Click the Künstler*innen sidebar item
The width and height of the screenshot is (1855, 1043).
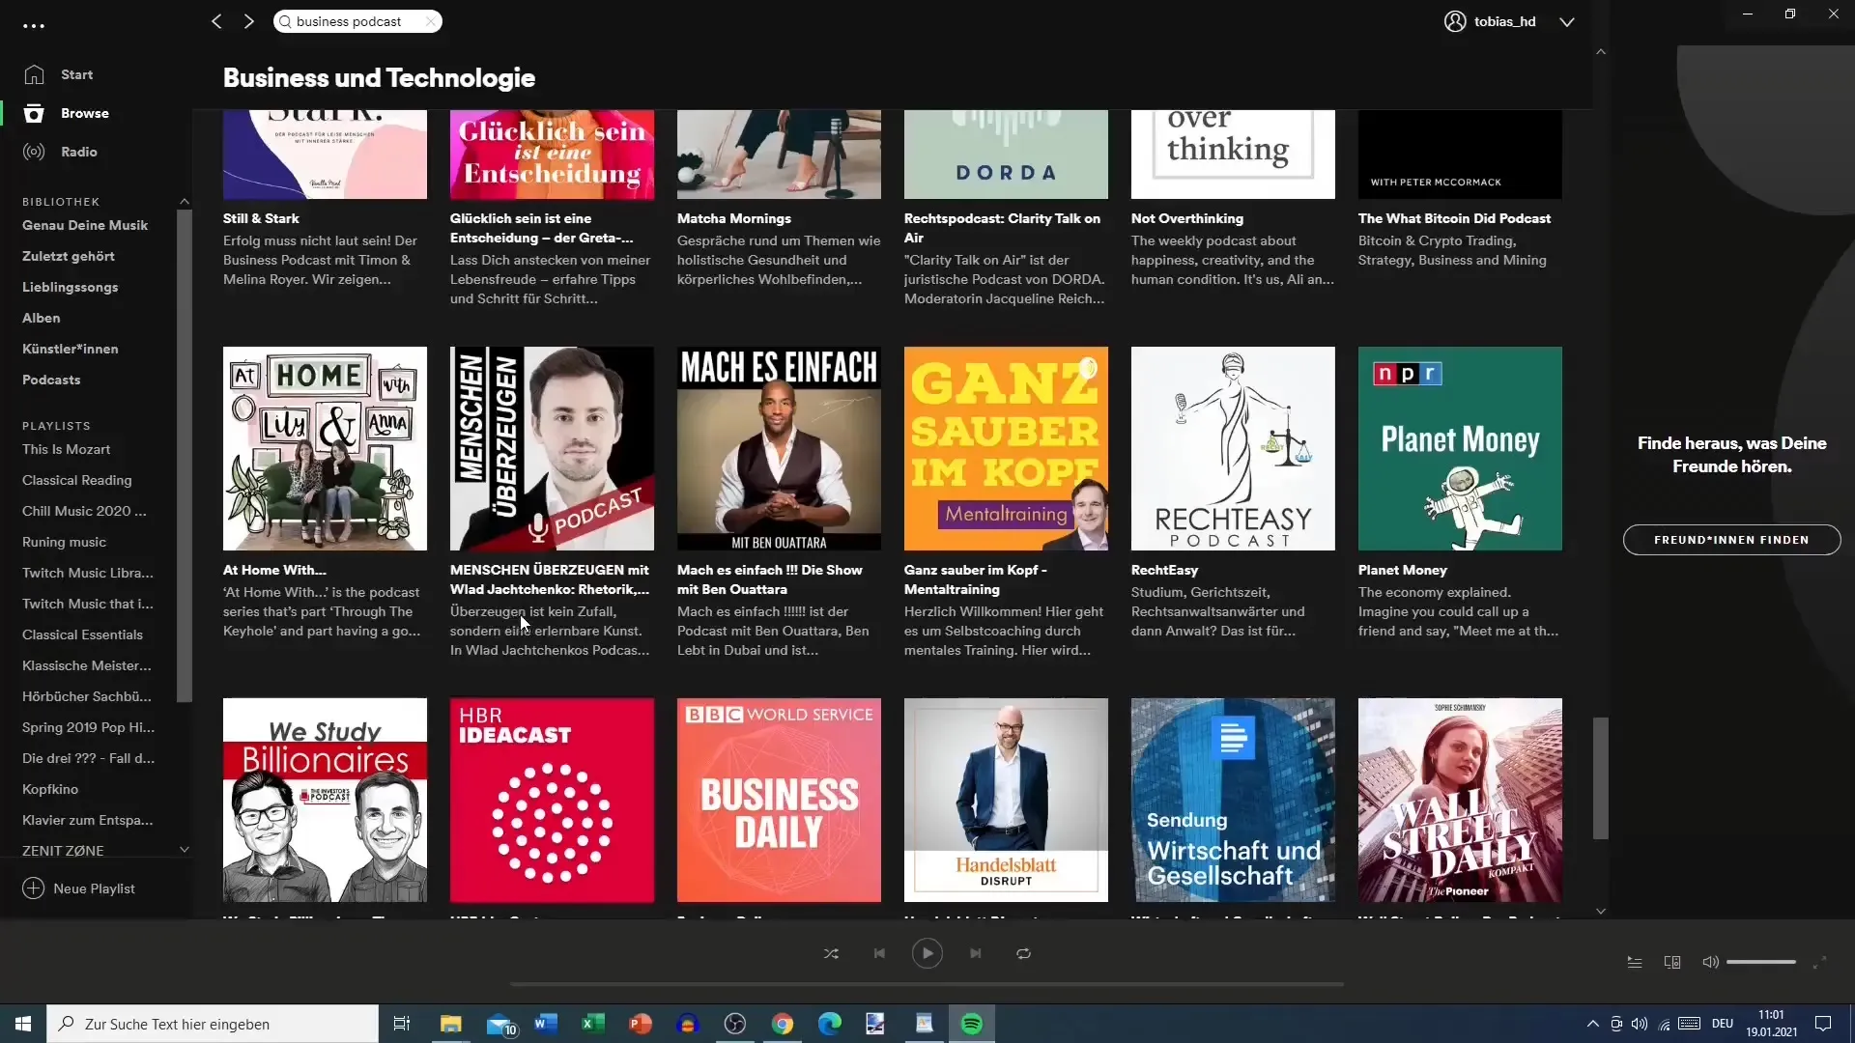69,348
